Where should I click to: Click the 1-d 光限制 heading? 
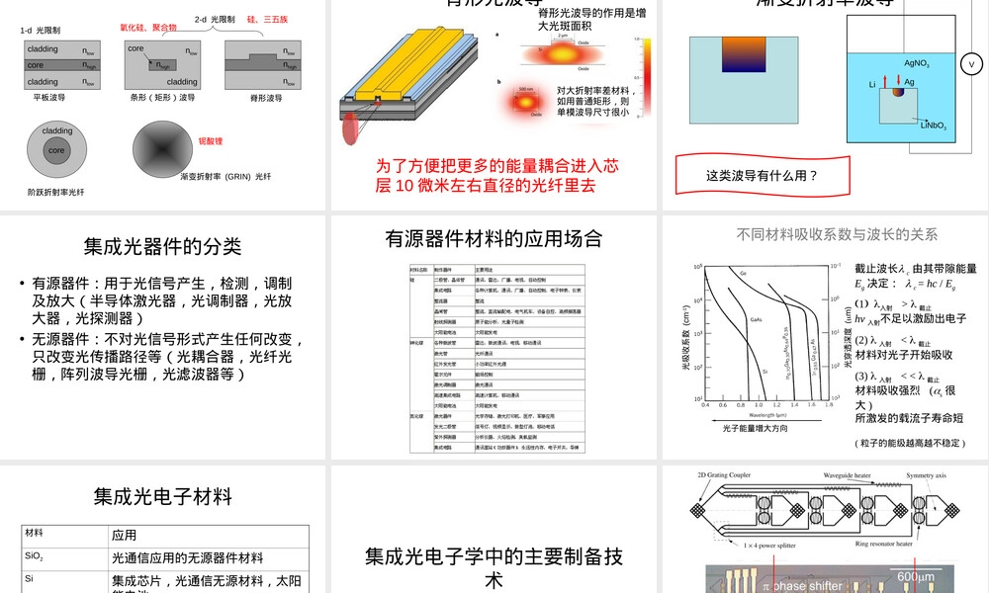[x=41, y=30]
